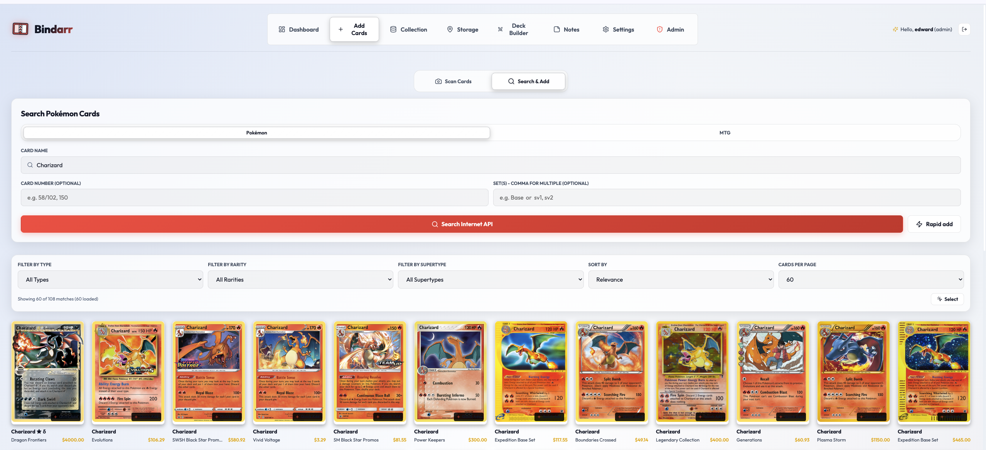
Task: Open the Scan Cards tab
Action: 453,81
